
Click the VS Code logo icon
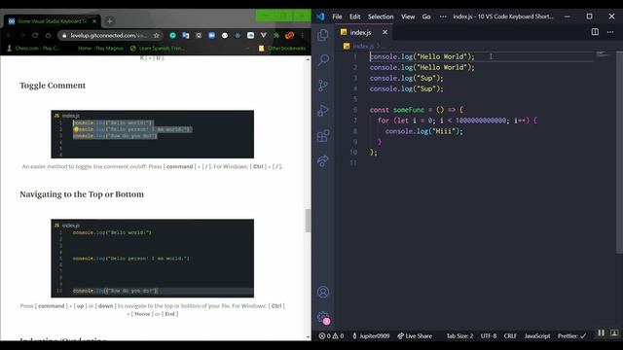click(320, 17)
